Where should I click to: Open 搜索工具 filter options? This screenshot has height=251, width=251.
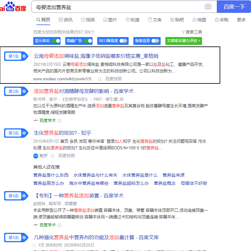coord(192,32)
